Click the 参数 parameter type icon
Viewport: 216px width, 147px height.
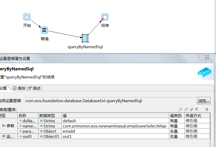(x=4, y=126)
